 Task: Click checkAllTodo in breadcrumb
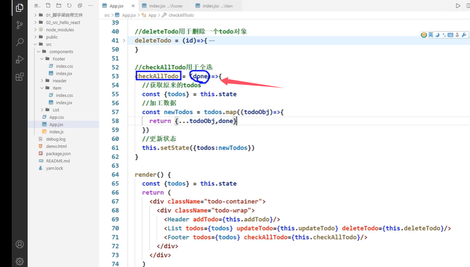[x=181, y=15]
